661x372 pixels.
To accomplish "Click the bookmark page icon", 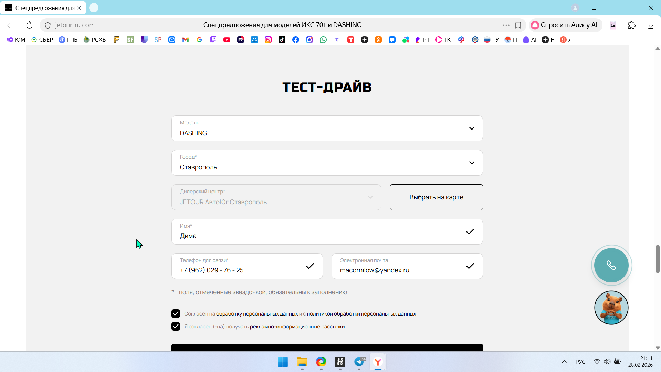I will point(518,25).
